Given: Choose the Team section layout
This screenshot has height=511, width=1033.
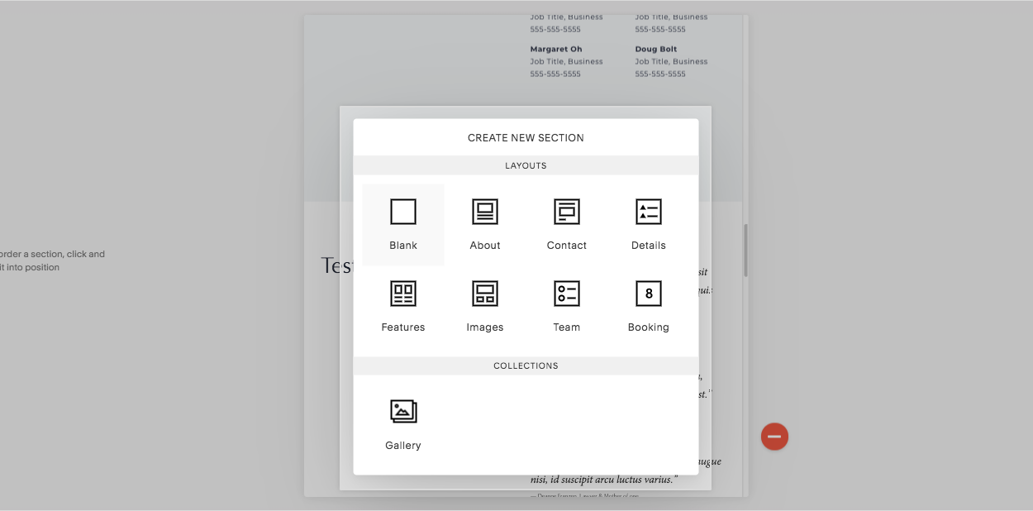Looking at the screenshot, I should pos(566,294).
